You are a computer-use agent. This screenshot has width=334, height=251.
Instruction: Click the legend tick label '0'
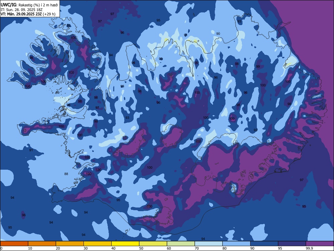(x=1, y=248)
